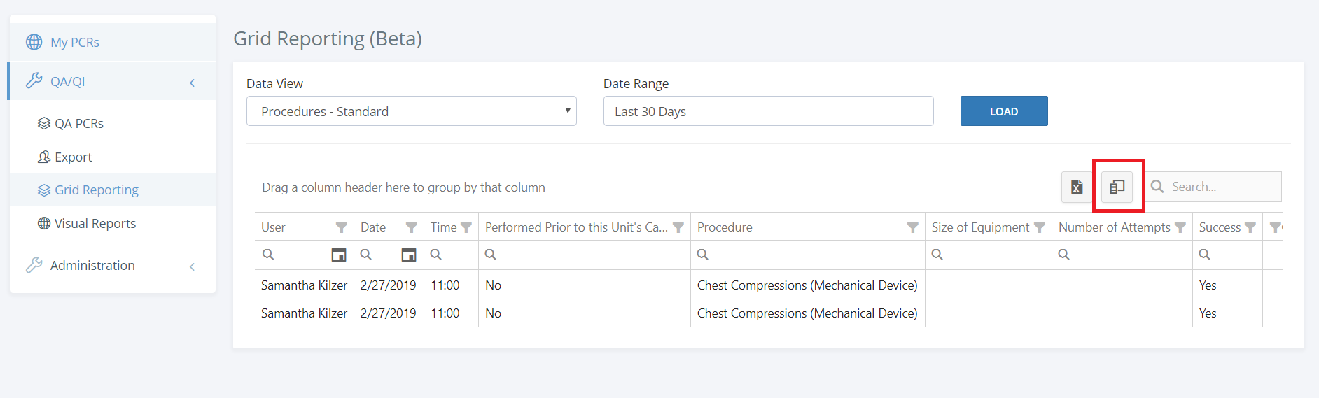Click the Export to Excel icon
This screenshot has height=398, width=1319.
(x=1077, y=187)
